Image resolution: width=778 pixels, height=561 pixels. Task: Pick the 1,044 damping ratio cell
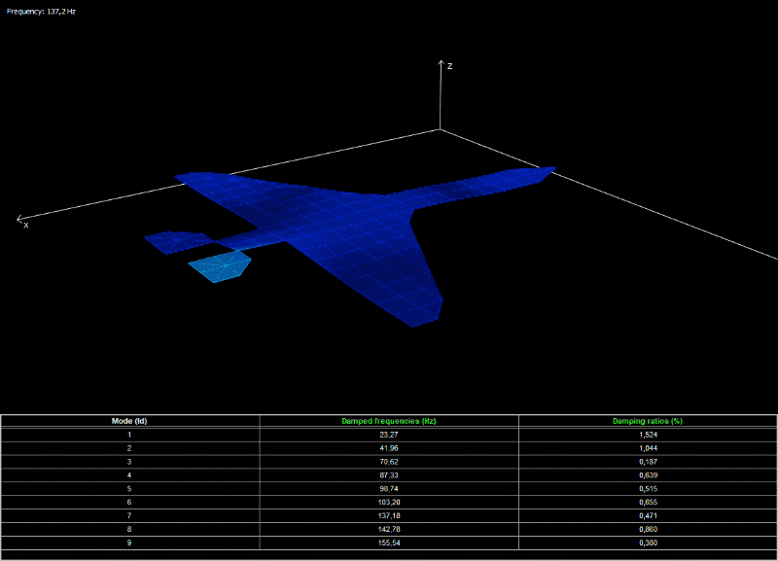pyautogui.click(x=648, y=448)
